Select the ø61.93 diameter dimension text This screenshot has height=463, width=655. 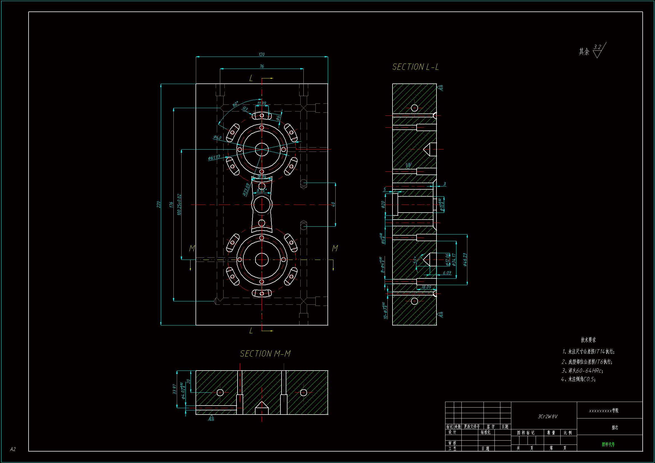214,157
